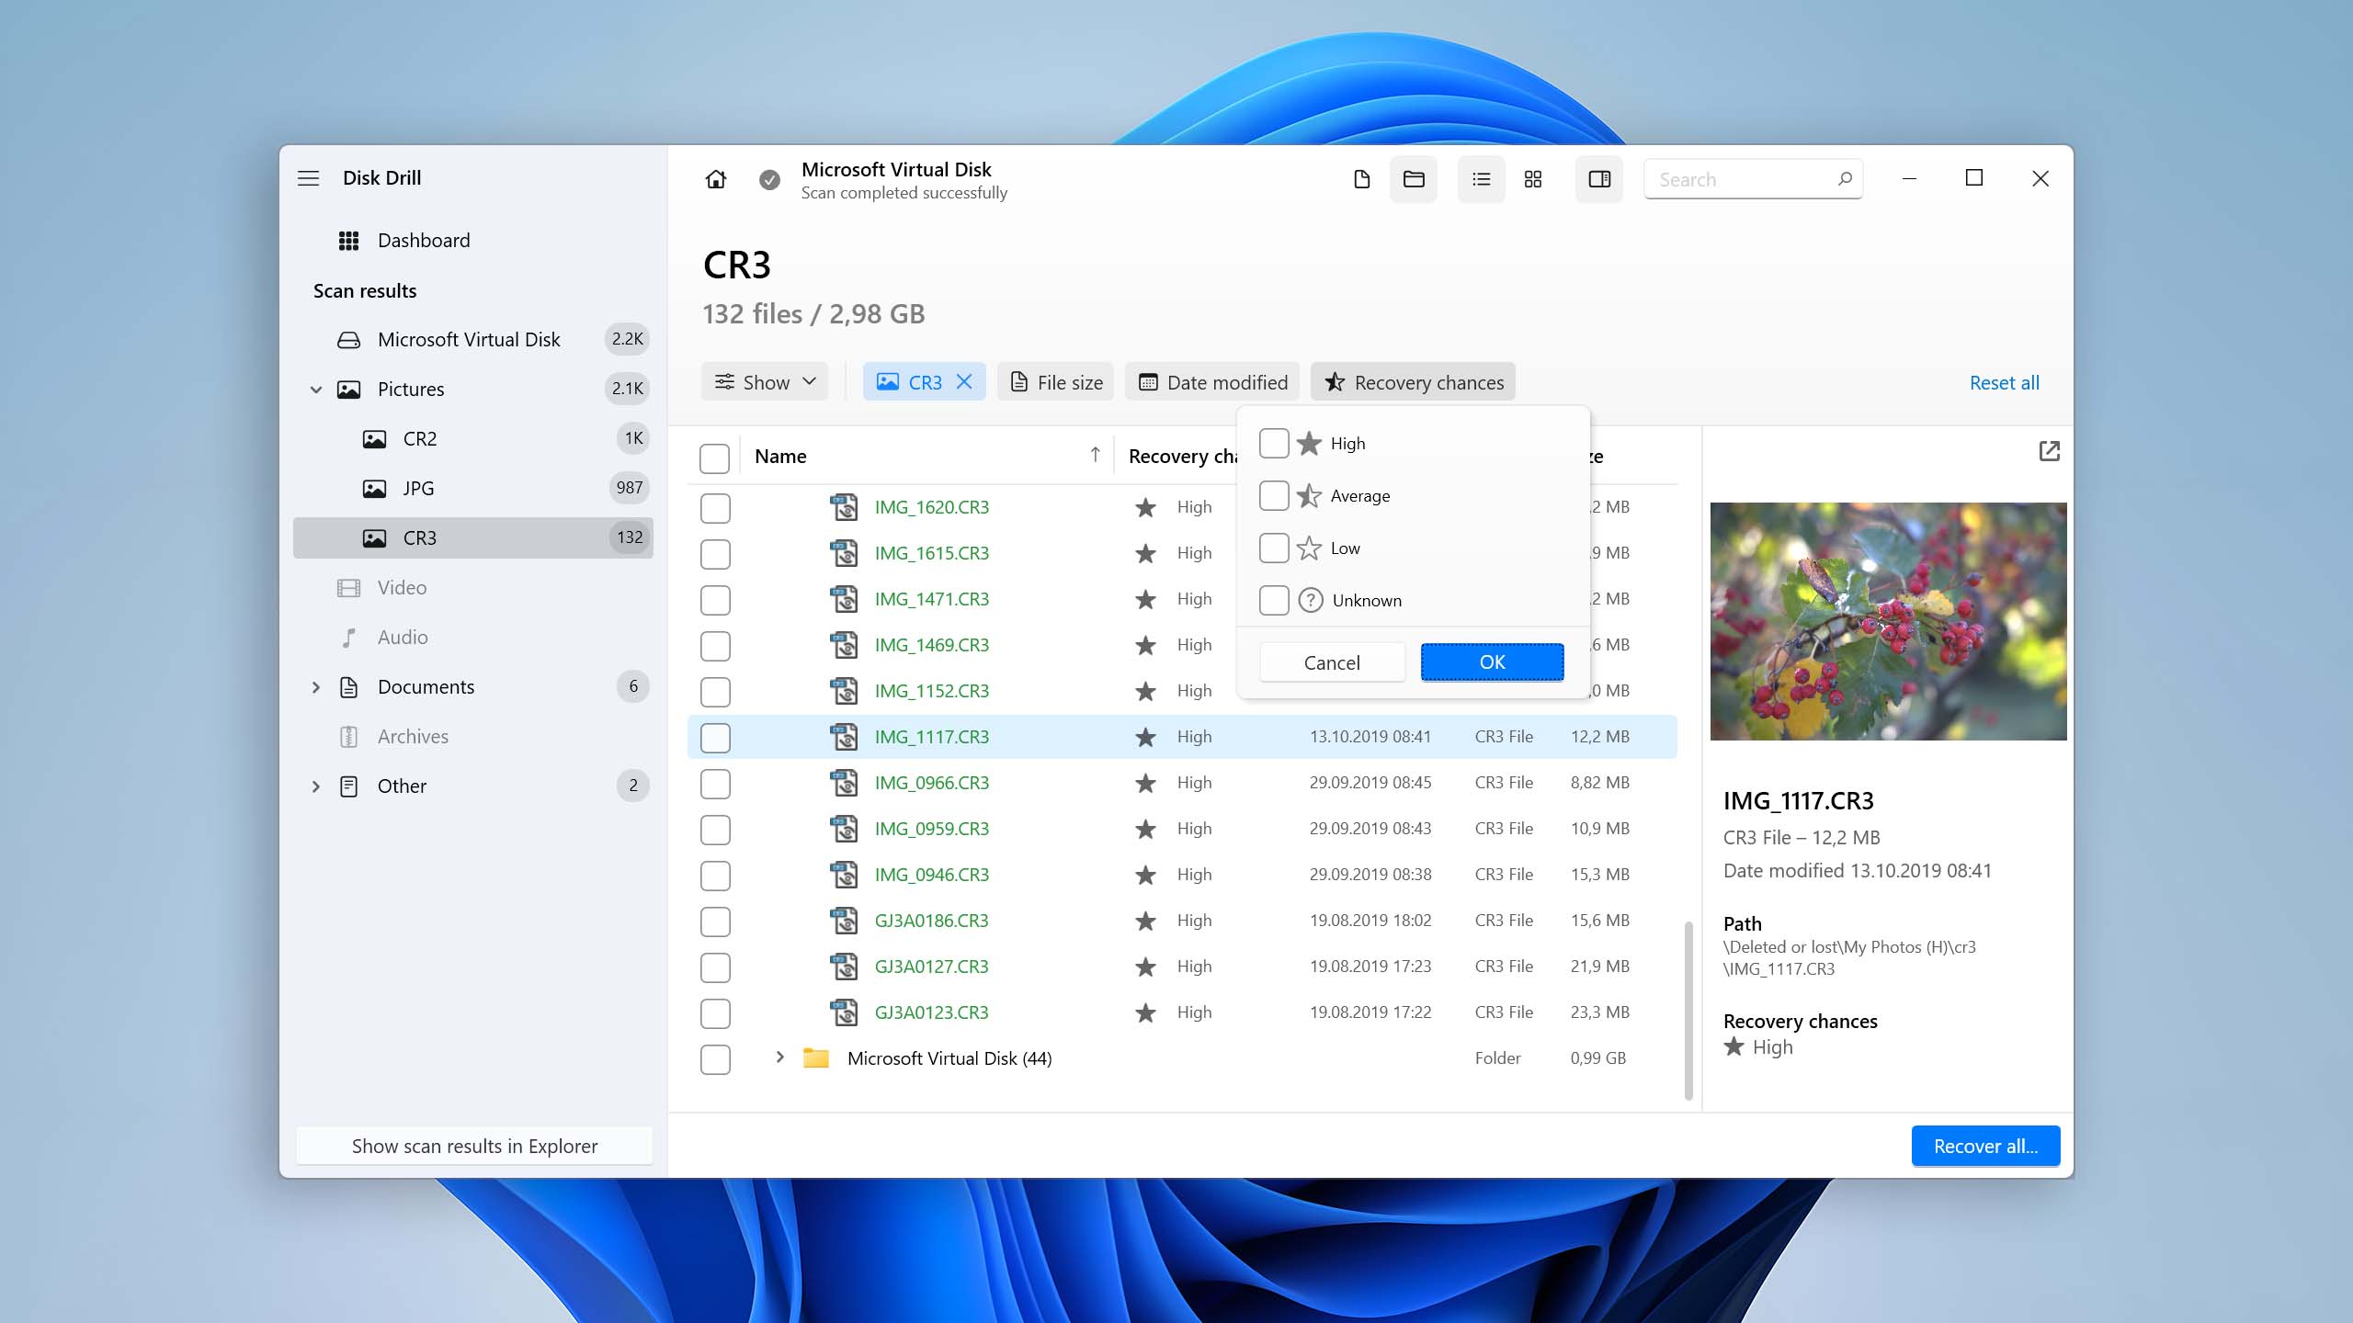This screenshot has height=1323, width=2353.
Task: Tick the checkbox for GJ3A0186.CR3
Action: point(715,922)
